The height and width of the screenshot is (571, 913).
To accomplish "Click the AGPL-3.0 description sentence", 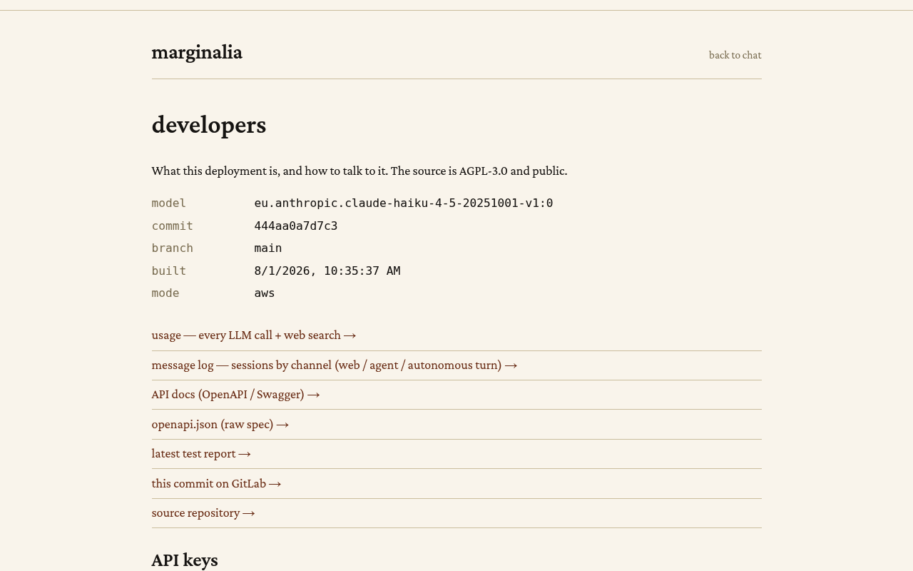I will click(359, 171).
